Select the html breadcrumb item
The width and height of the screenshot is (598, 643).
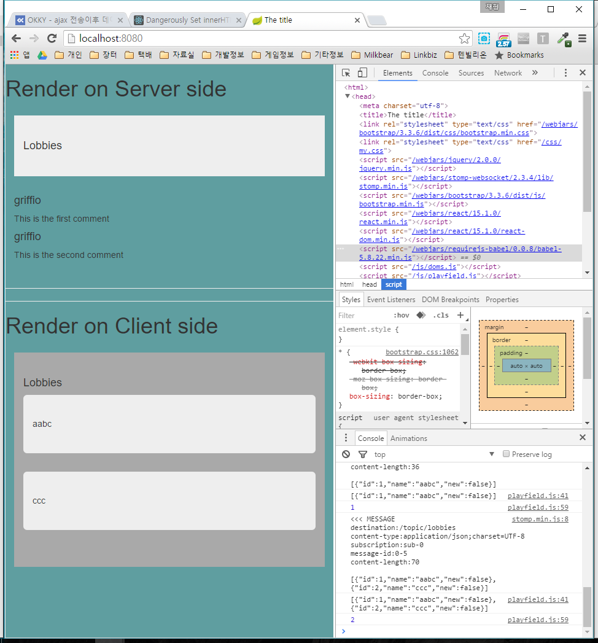tap(347, 284)
